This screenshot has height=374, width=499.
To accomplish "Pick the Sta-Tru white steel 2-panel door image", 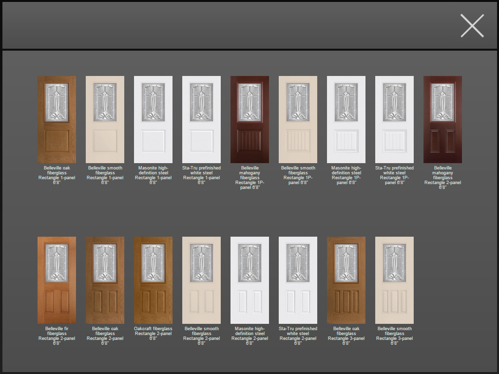I will point(298,280).
